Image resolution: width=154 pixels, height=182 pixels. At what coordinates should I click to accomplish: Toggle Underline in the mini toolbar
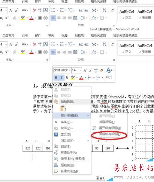pos(67,77)
